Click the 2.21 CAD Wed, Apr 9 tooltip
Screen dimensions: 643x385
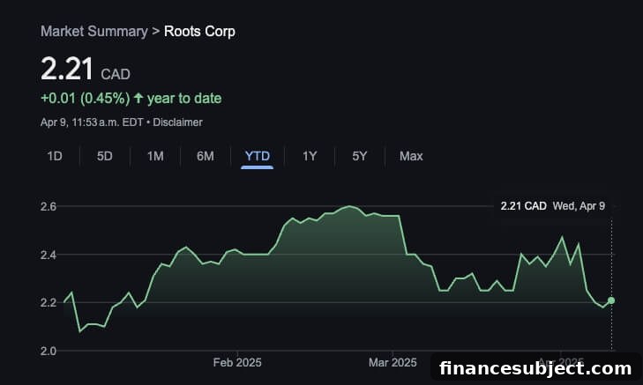click(552, 206)
